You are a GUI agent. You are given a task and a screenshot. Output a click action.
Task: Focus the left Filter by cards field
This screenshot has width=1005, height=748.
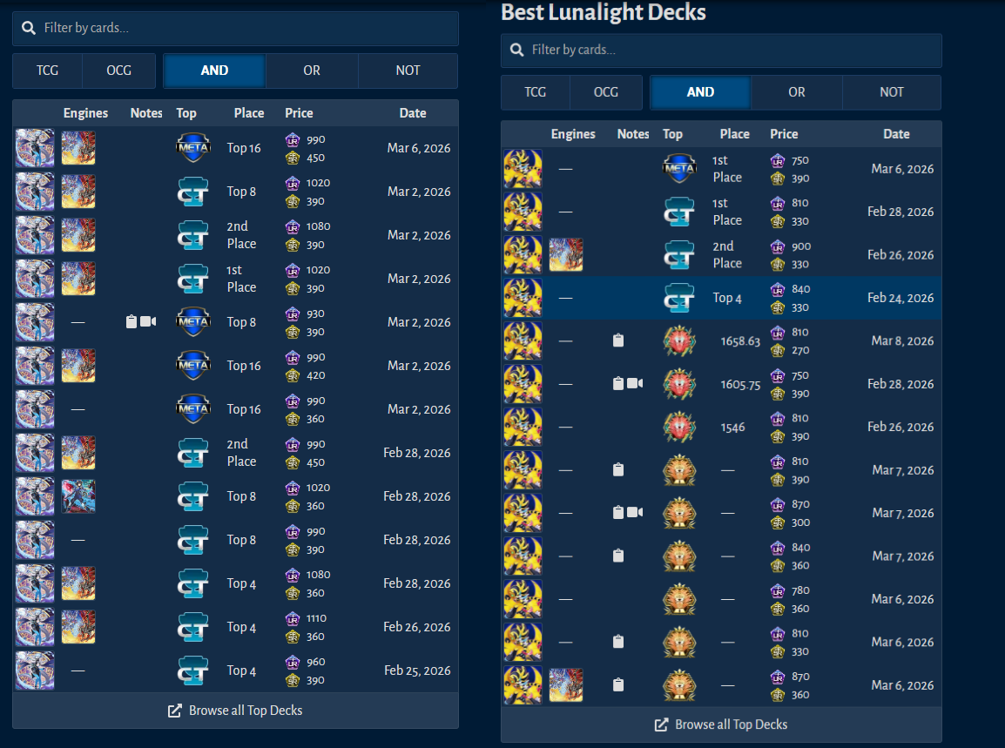[x=235, y=28]
